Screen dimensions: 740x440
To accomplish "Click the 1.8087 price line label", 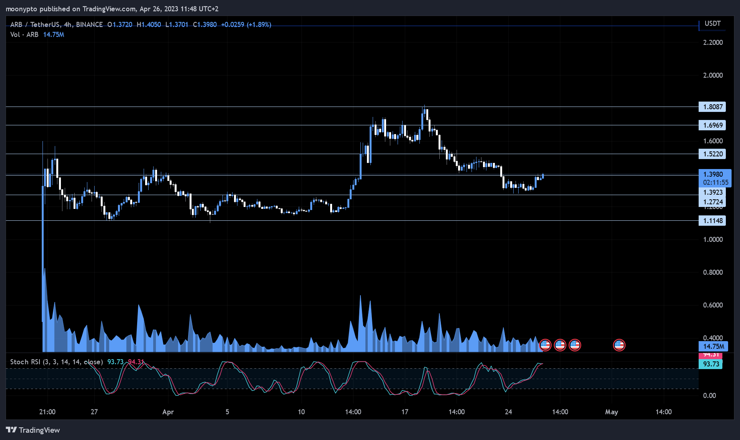I will 712,107.
